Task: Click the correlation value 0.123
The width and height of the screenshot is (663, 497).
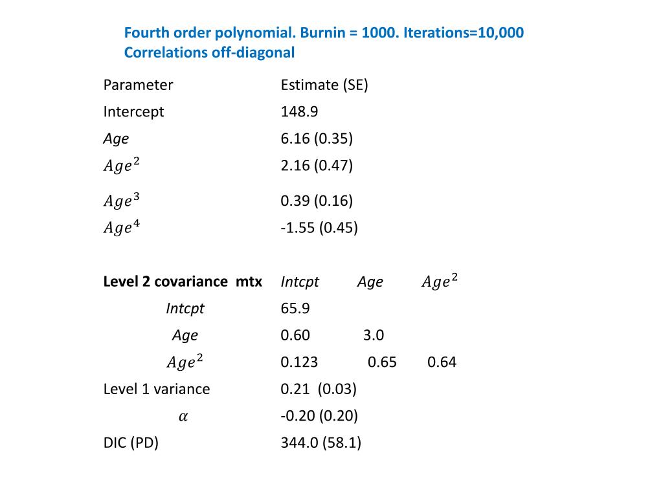Action: pyautogui.click(x=299, y=362)
